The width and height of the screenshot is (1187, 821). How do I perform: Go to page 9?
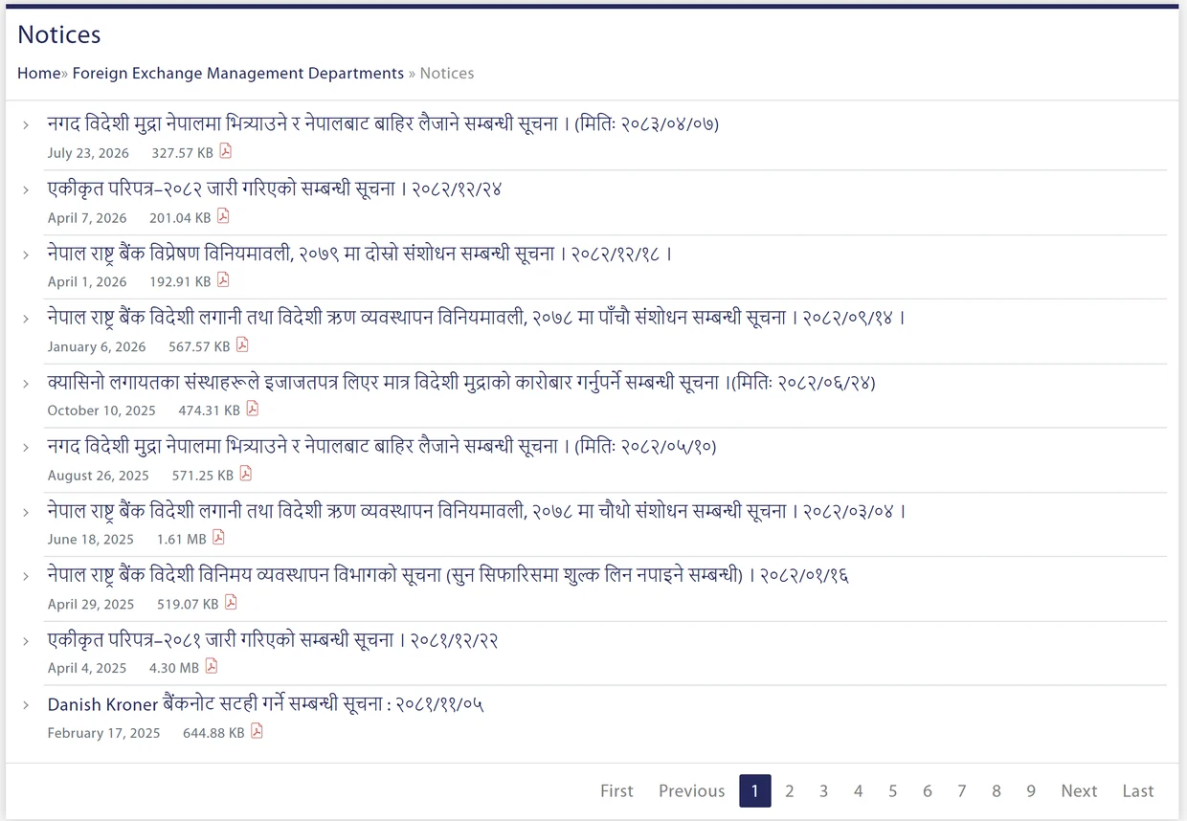1031,790
